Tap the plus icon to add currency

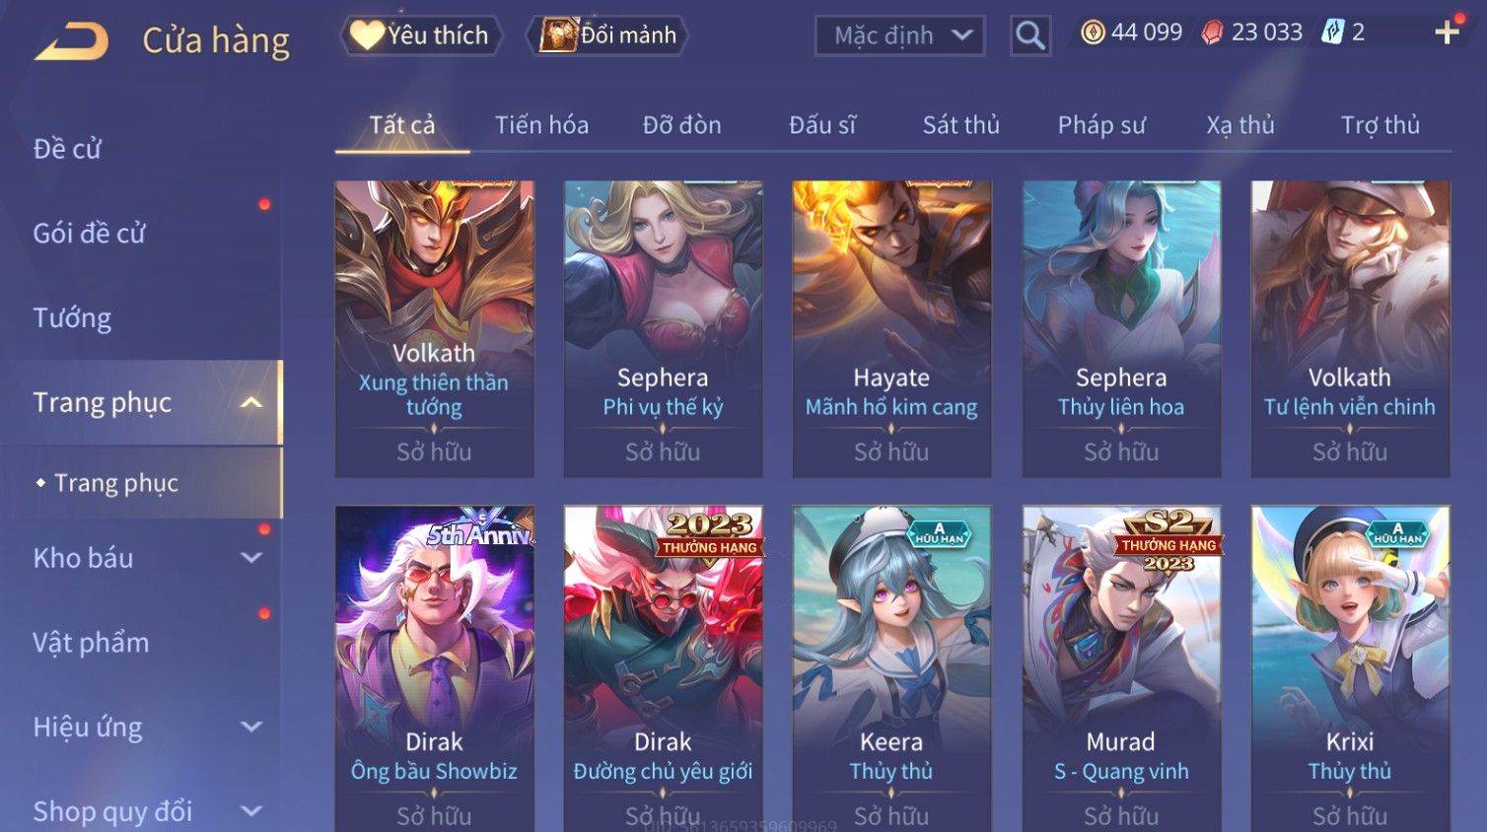pos(1447,33)
